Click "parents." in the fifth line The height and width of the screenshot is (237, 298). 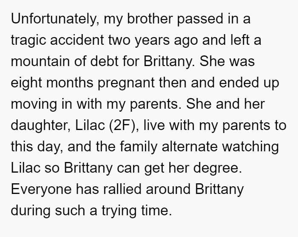click(156, 104)
